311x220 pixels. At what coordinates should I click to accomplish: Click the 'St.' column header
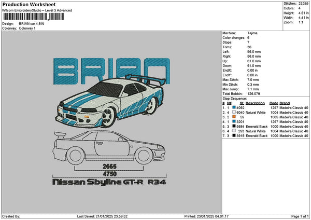(x=242, y=103)
